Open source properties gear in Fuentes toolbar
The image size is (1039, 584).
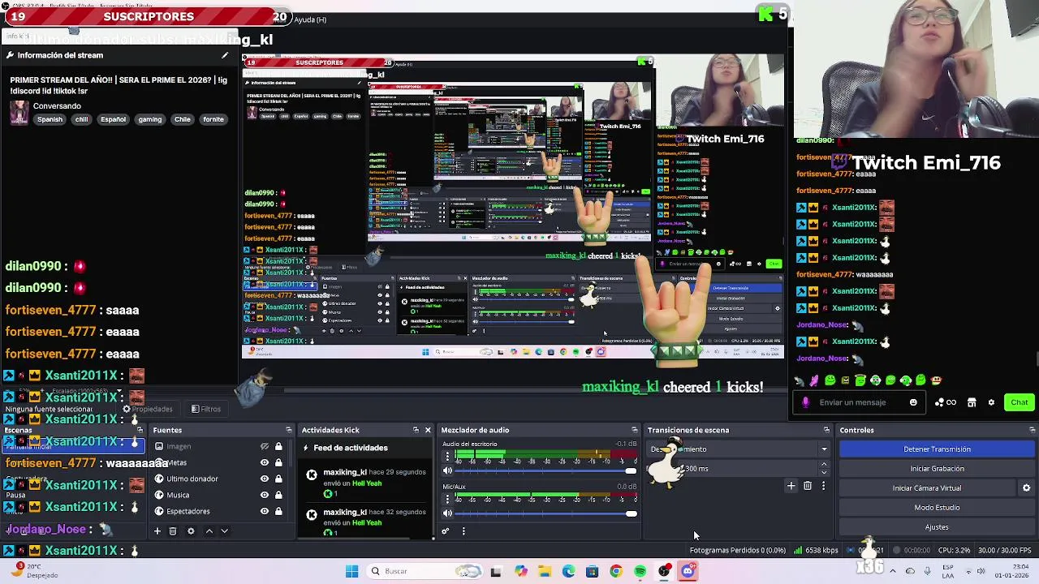(x=191, y=531)
